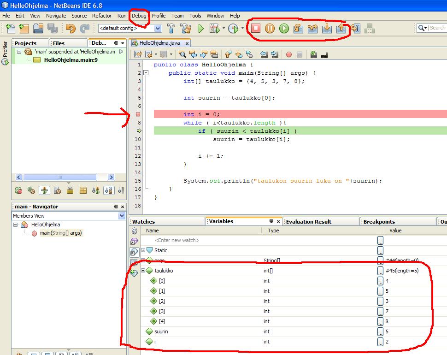The image size is (447, 355).
Task: Click the Step Into debugger icon
Action: click(x=327, y=28)
